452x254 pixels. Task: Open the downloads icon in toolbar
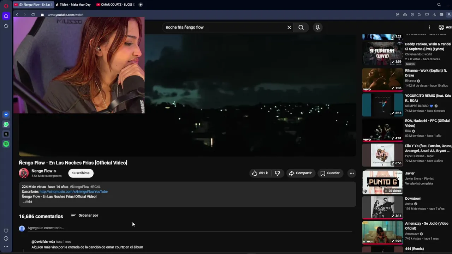(434, 15)
